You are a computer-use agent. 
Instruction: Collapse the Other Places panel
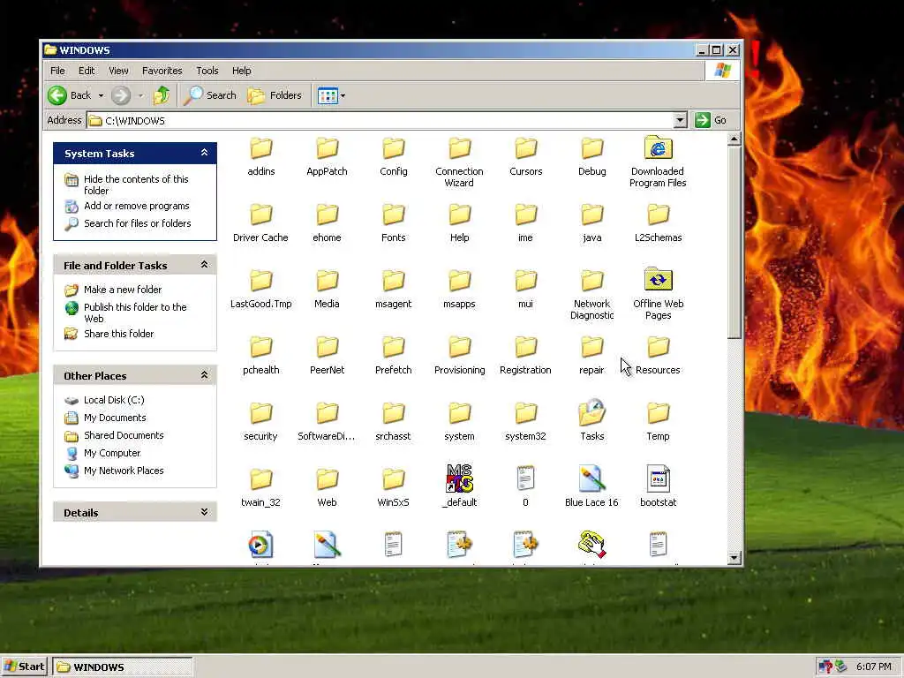coord(204,375)
